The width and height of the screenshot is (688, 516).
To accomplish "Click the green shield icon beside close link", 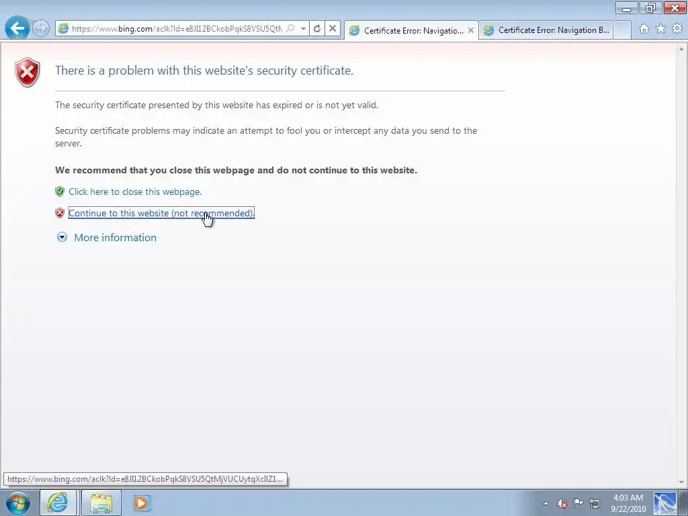I will [x=60, y=191].
